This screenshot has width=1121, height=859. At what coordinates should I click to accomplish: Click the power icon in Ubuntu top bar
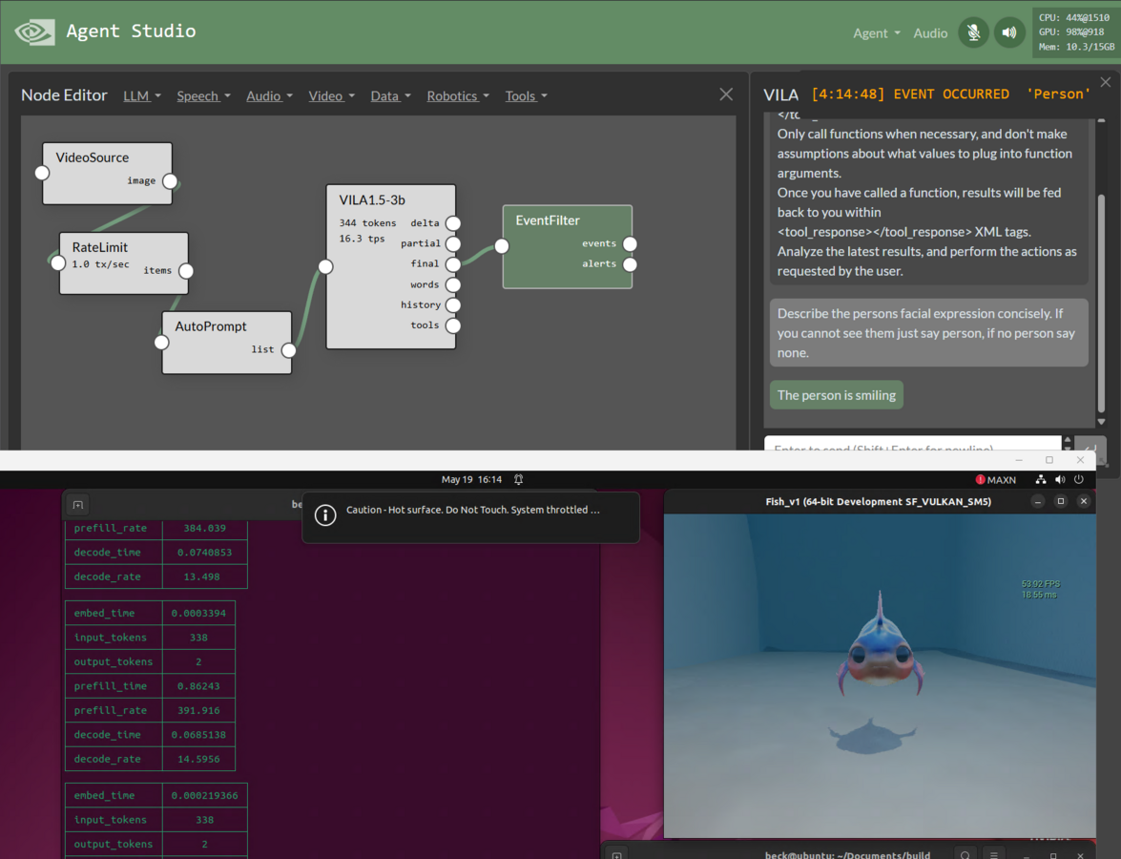[x=1079, y=479]
